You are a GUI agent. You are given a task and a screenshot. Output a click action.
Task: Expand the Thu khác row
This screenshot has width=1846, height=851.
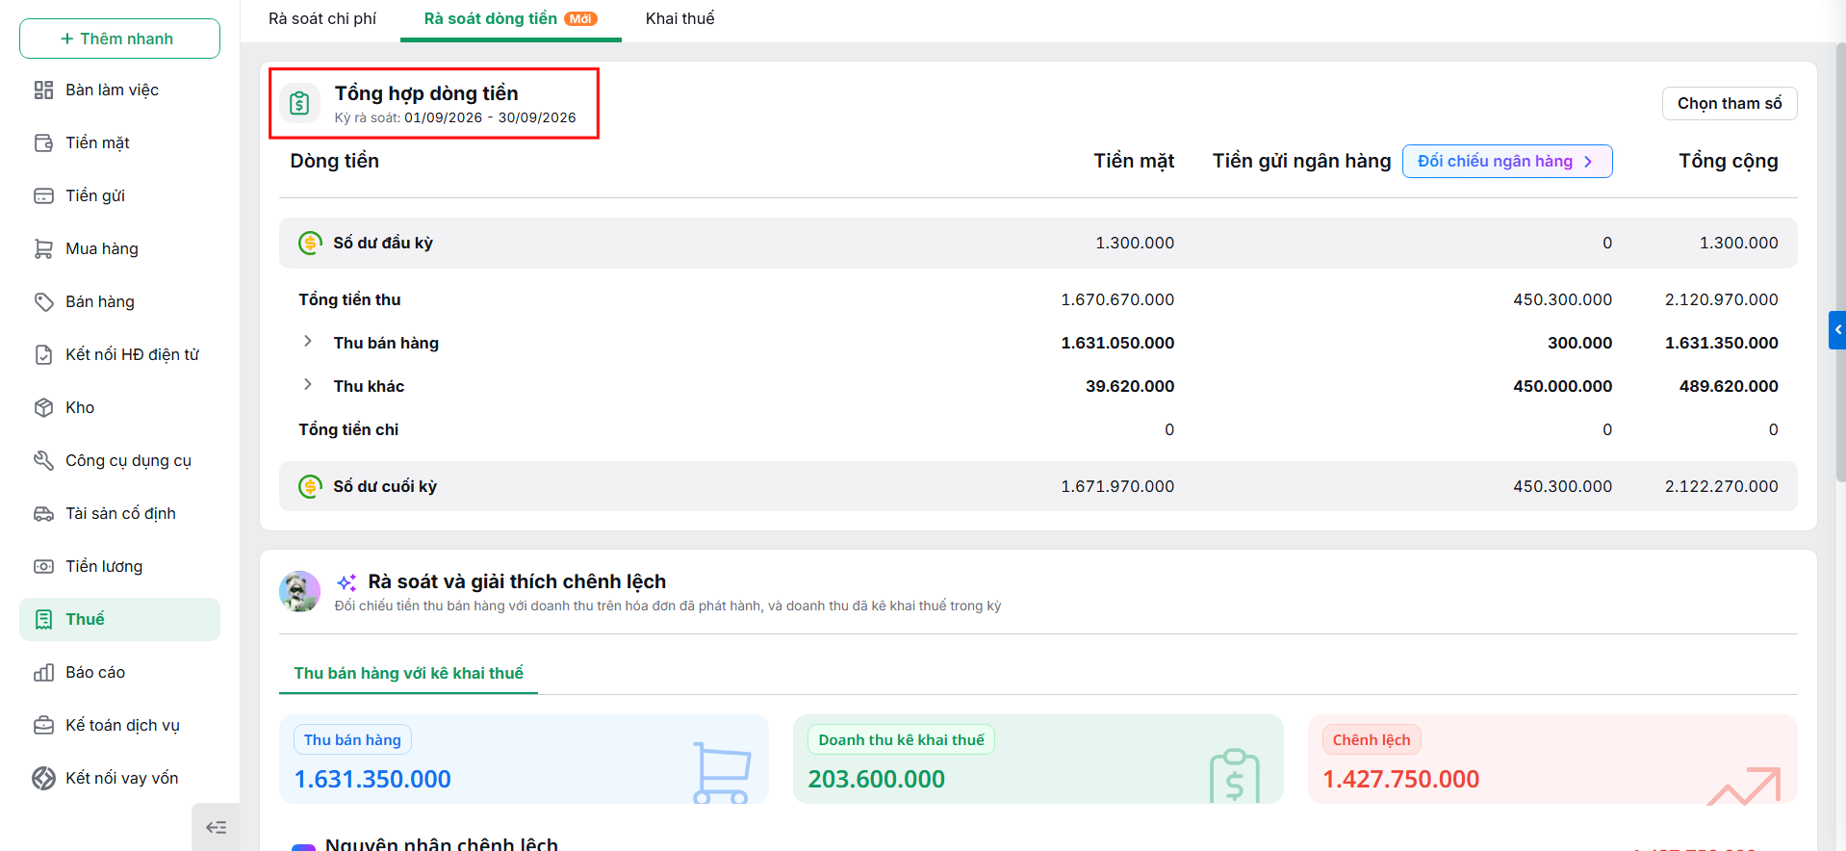[x=307, y=384]
